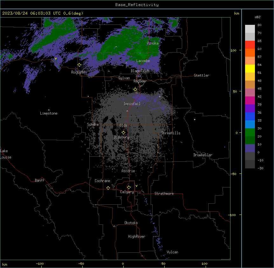Click the Base_Reflectivity title text
The image size is (274, 268).
pyautogui.click(x=137, y=5)
